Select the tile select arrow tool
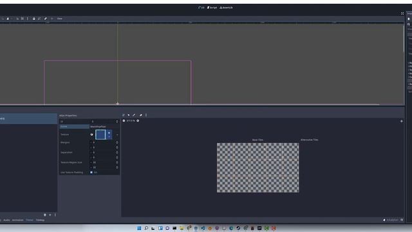The height and width of the screenshot is (232, 412). (129, 115)
